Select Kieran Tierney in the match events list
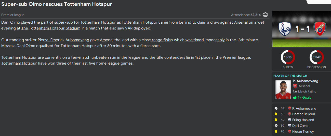Image resolution: width=331 pixels, height=136 pixels. click(303, 131)
